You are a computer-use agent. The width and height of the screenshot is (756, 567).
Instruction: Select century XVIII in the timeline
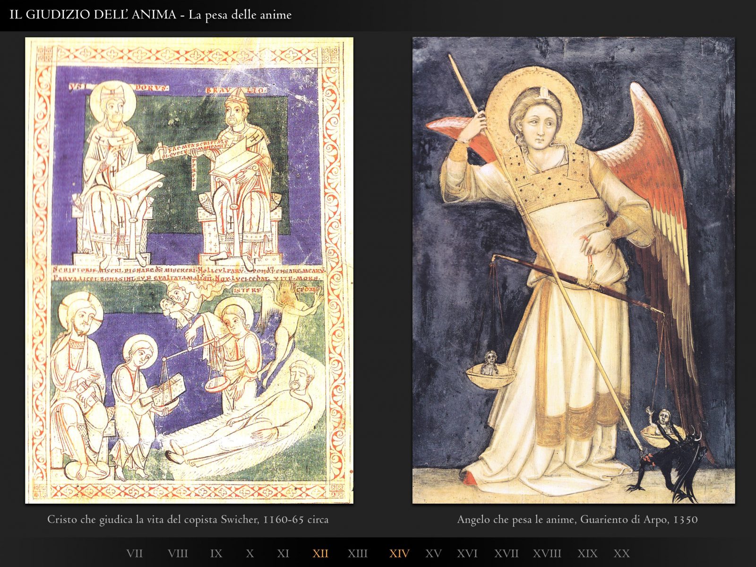(x=547, y=553)
